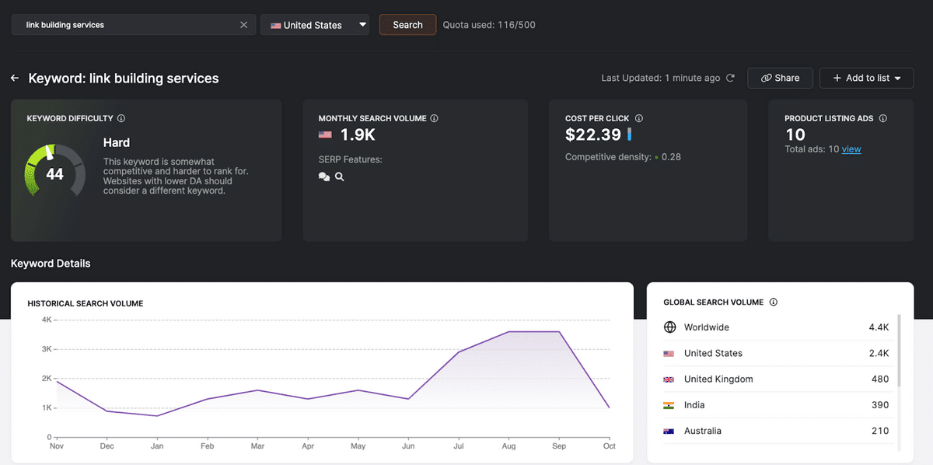This screenshot has height=465, width=933.
Task: Click the Aug peak on the volume chart
Action: [x=509, y=332]
